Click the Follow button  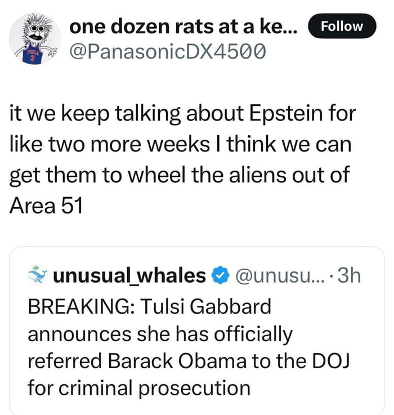342,26
